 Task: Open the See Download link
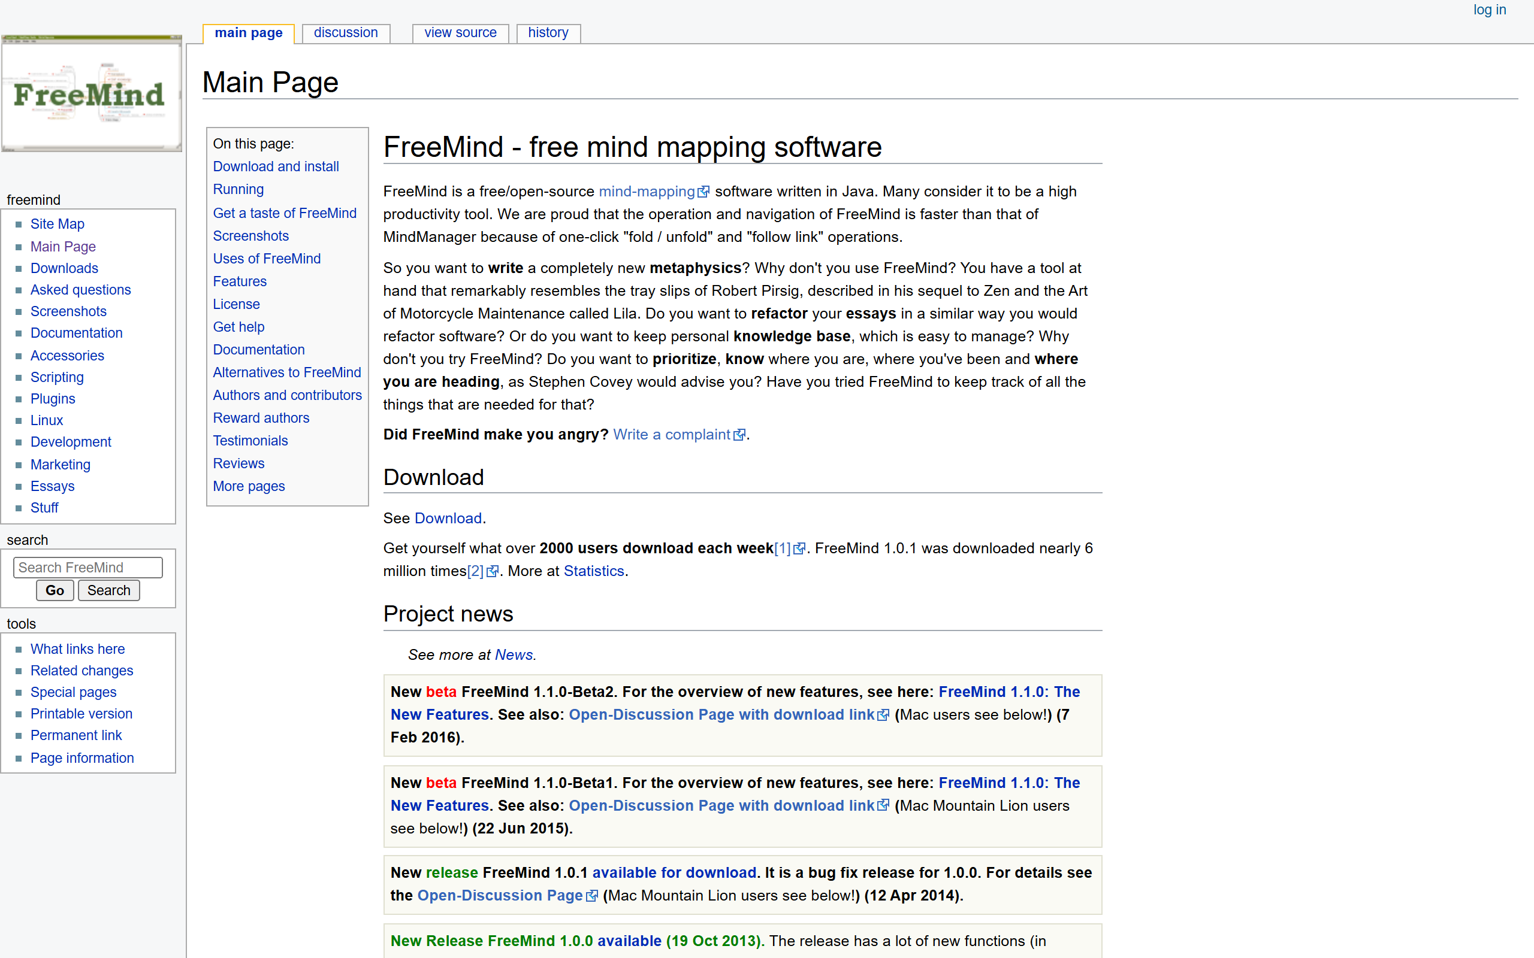click(x=448, y=519)
